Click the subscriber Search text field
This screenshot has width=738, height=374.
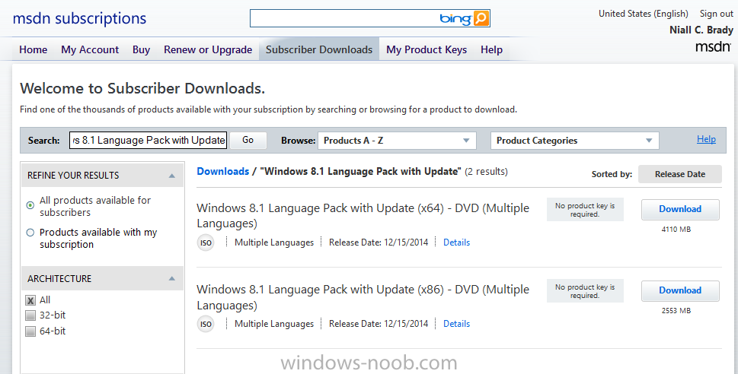(149, 141)
